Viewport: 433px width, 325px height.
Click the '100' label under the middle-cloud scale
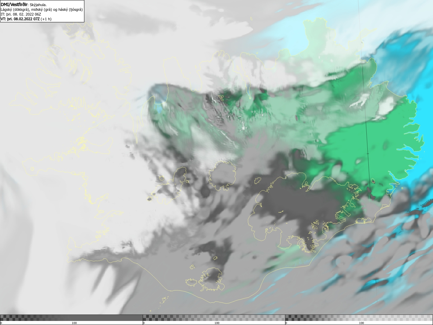click(x=217, y=323)
